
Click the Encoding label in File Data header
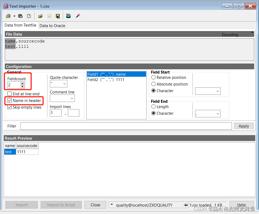pos(230,35)
